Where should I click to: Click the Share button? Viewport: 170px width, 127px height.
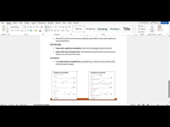pos(165,23)
